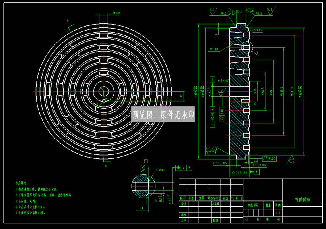Click the 标记 column header
The width and height of the screenshot is (326, 229).
(183, 198)
